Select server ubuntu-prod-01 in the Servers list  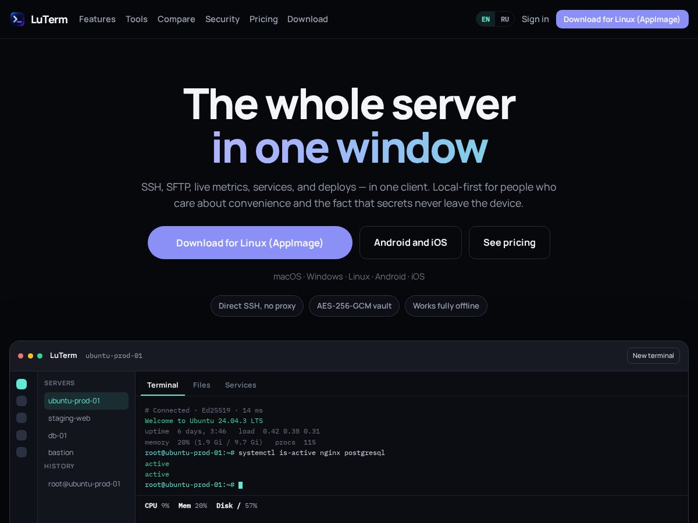tap(86, 401)
